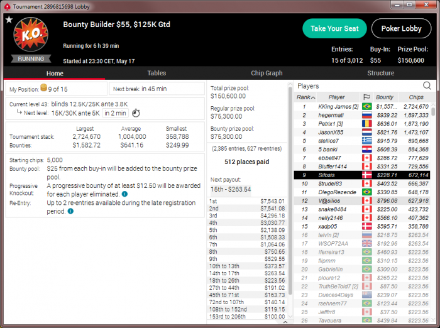
Task: Click the 512 places paid text
Action: pos(246,162)
